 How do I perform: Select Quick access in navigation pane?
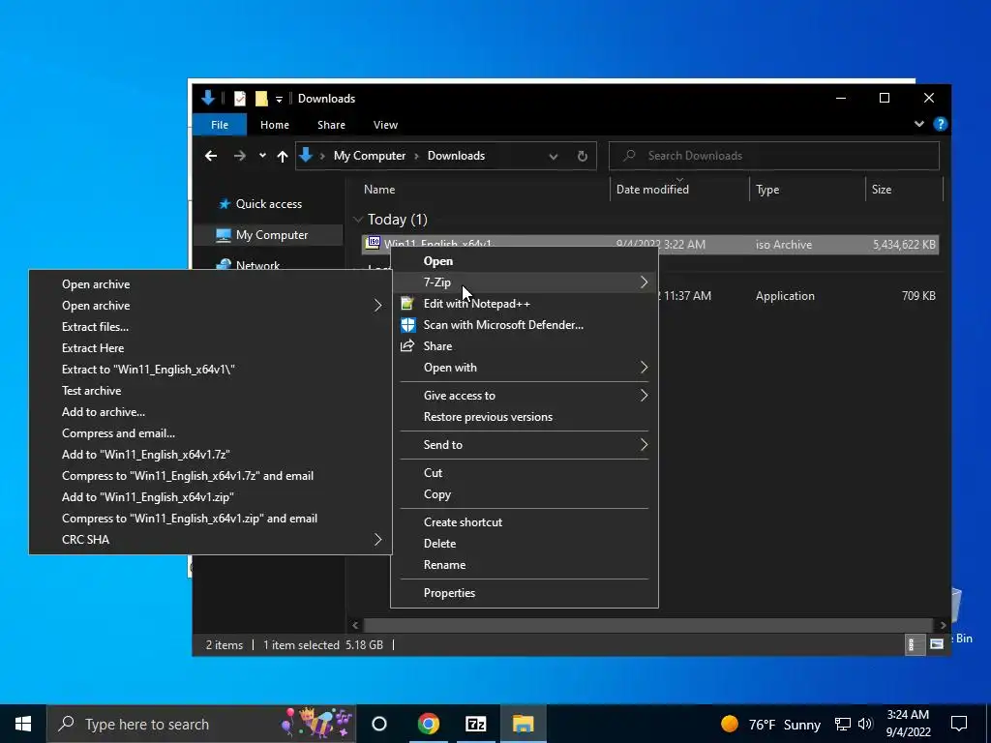coord(269,204)
